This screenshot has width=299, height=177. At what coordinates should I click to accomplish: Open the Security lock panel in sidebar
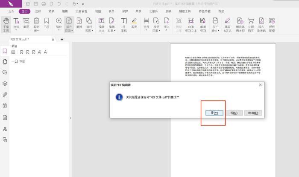[5, 105]
